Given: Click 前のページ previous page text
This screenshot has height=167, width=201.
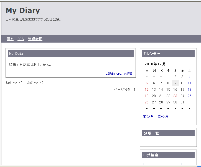Looking at the screenshot, I should 14,83.
